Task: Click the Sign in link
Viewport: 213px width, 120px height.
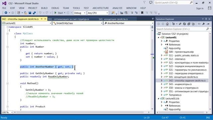Action: click(x=200, y=8)
